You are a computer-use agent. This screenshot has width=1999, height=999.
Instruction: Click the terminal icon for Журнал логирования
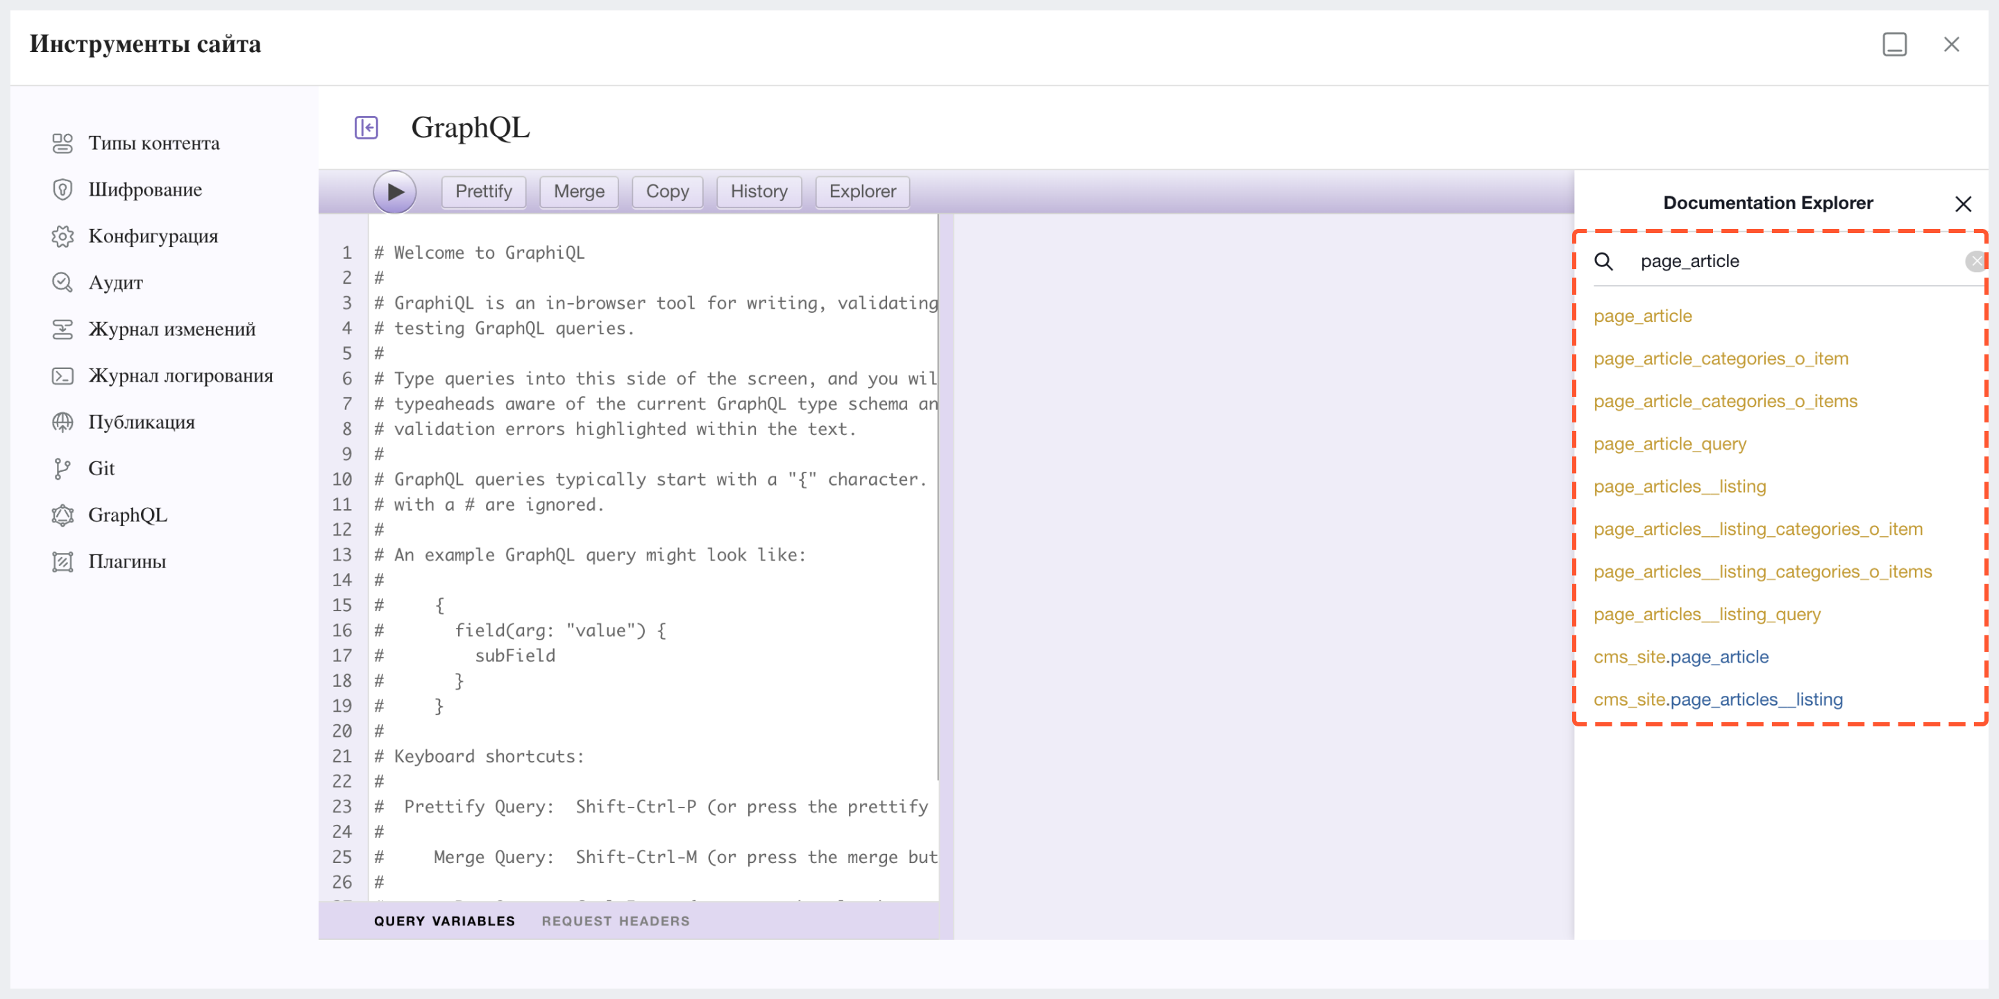62,375
